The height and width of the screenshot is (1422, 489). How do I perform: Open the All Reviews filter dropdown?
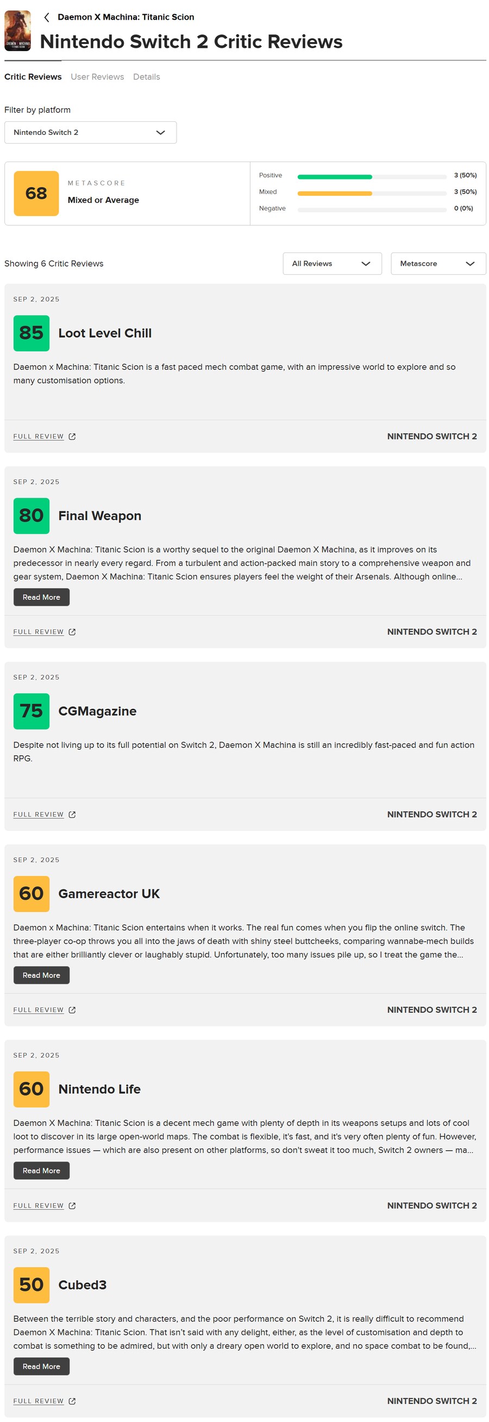coord(332,264)
